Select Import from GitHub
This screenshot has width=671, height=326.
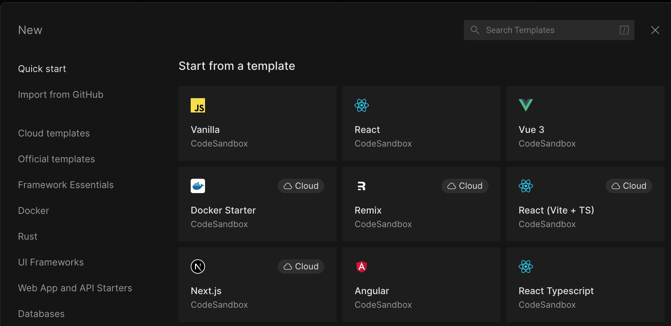61,95
